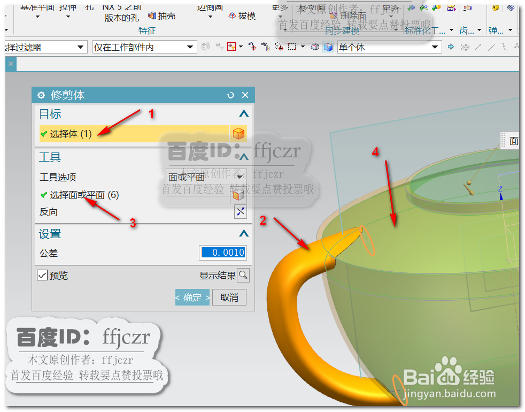The height and width of the screenshot is (412, 525).
Task: Click the 工具选项 label
Action: (58, 177)
